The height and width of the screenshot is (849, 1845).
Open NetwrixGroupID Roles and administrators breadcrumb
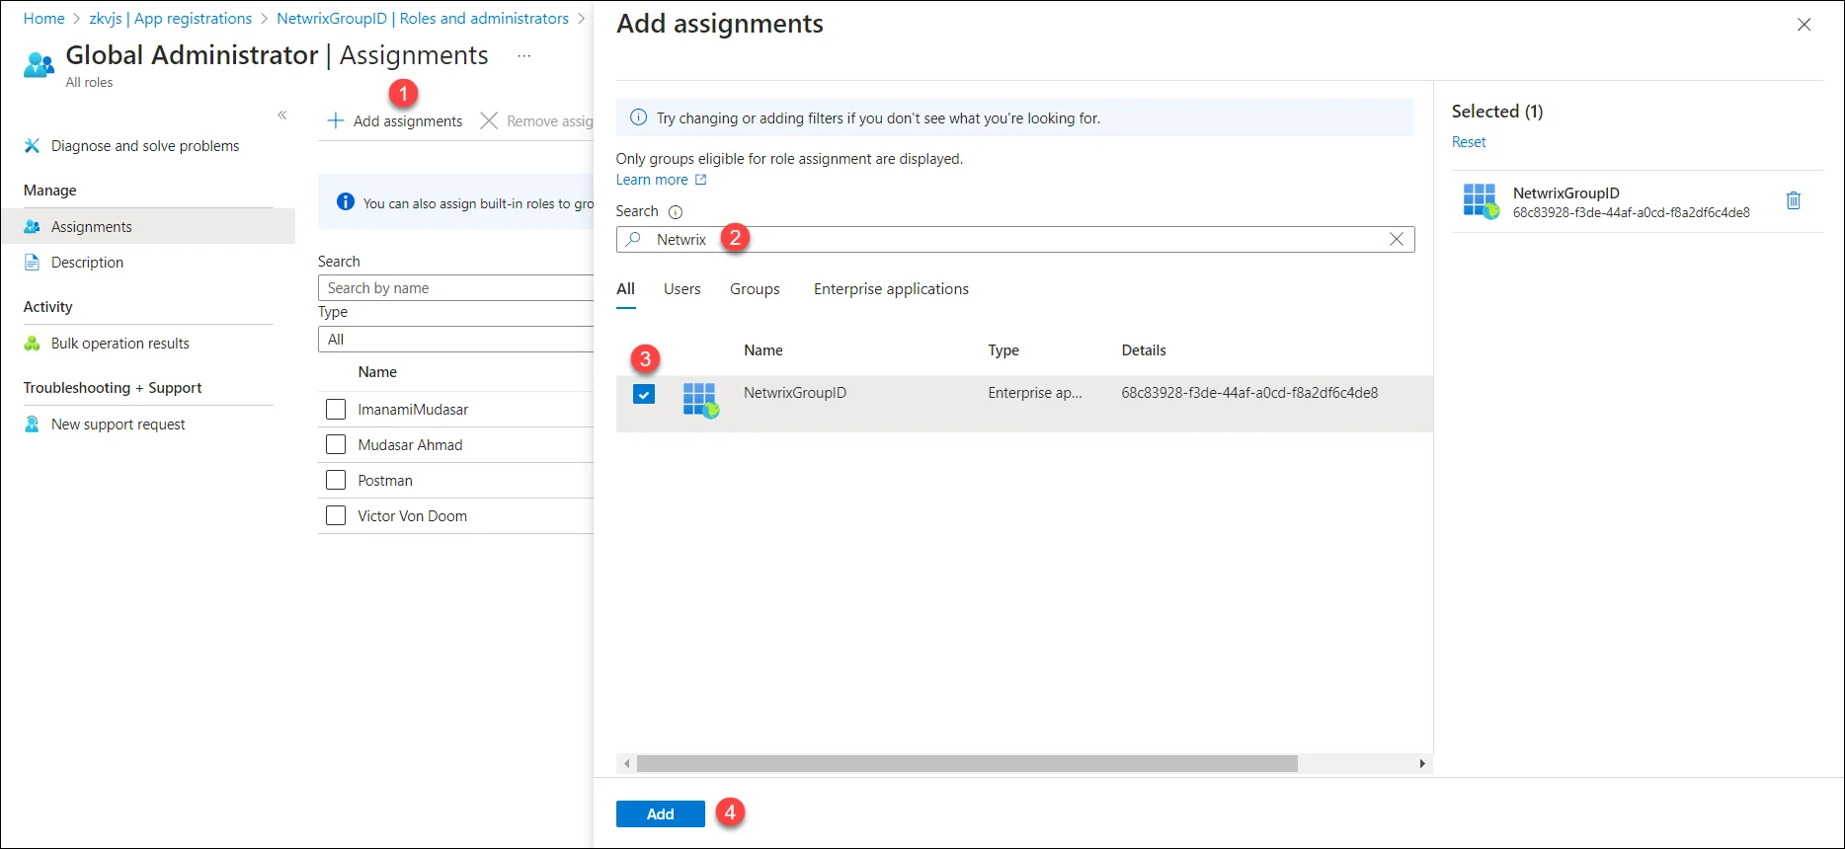[x=423, y=19]
